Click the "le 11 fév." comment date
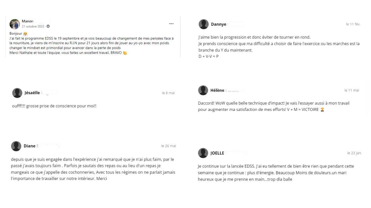The height and width of the screenshot is (208, 371). [x=353, y=24]
